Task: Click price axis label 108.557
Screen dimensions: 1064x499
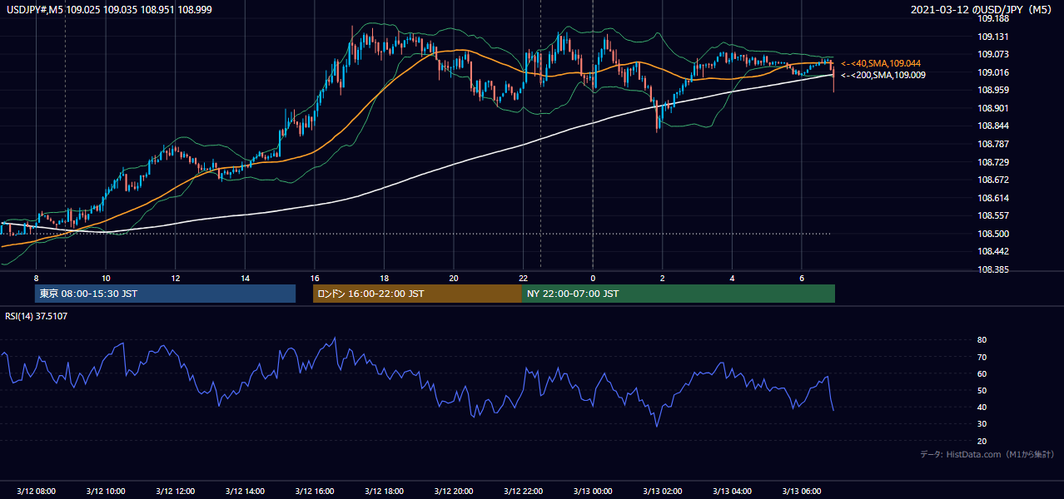Action: pyautogui.click(x=993, y=215)
